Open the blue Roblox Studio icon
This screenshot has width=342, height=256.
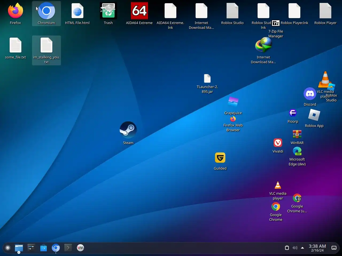(x=331, y=87)
